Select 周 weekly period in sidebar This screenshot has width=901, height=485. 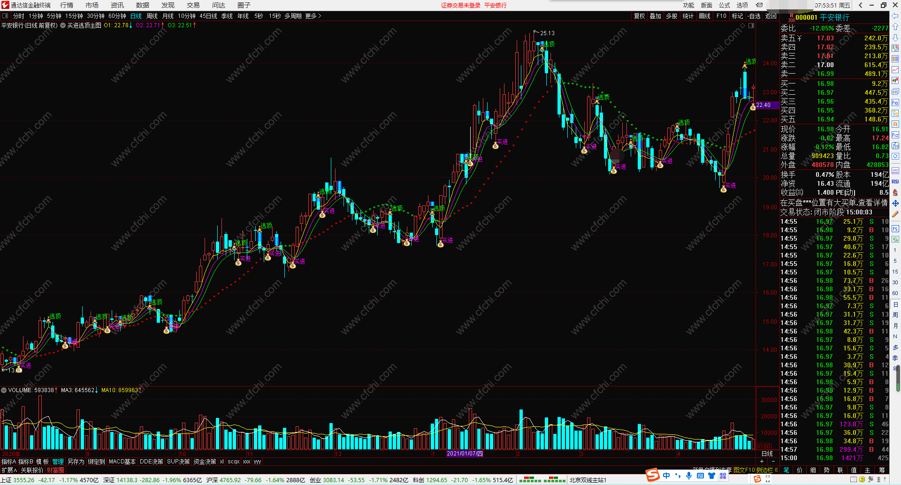(x=895, y=315)
